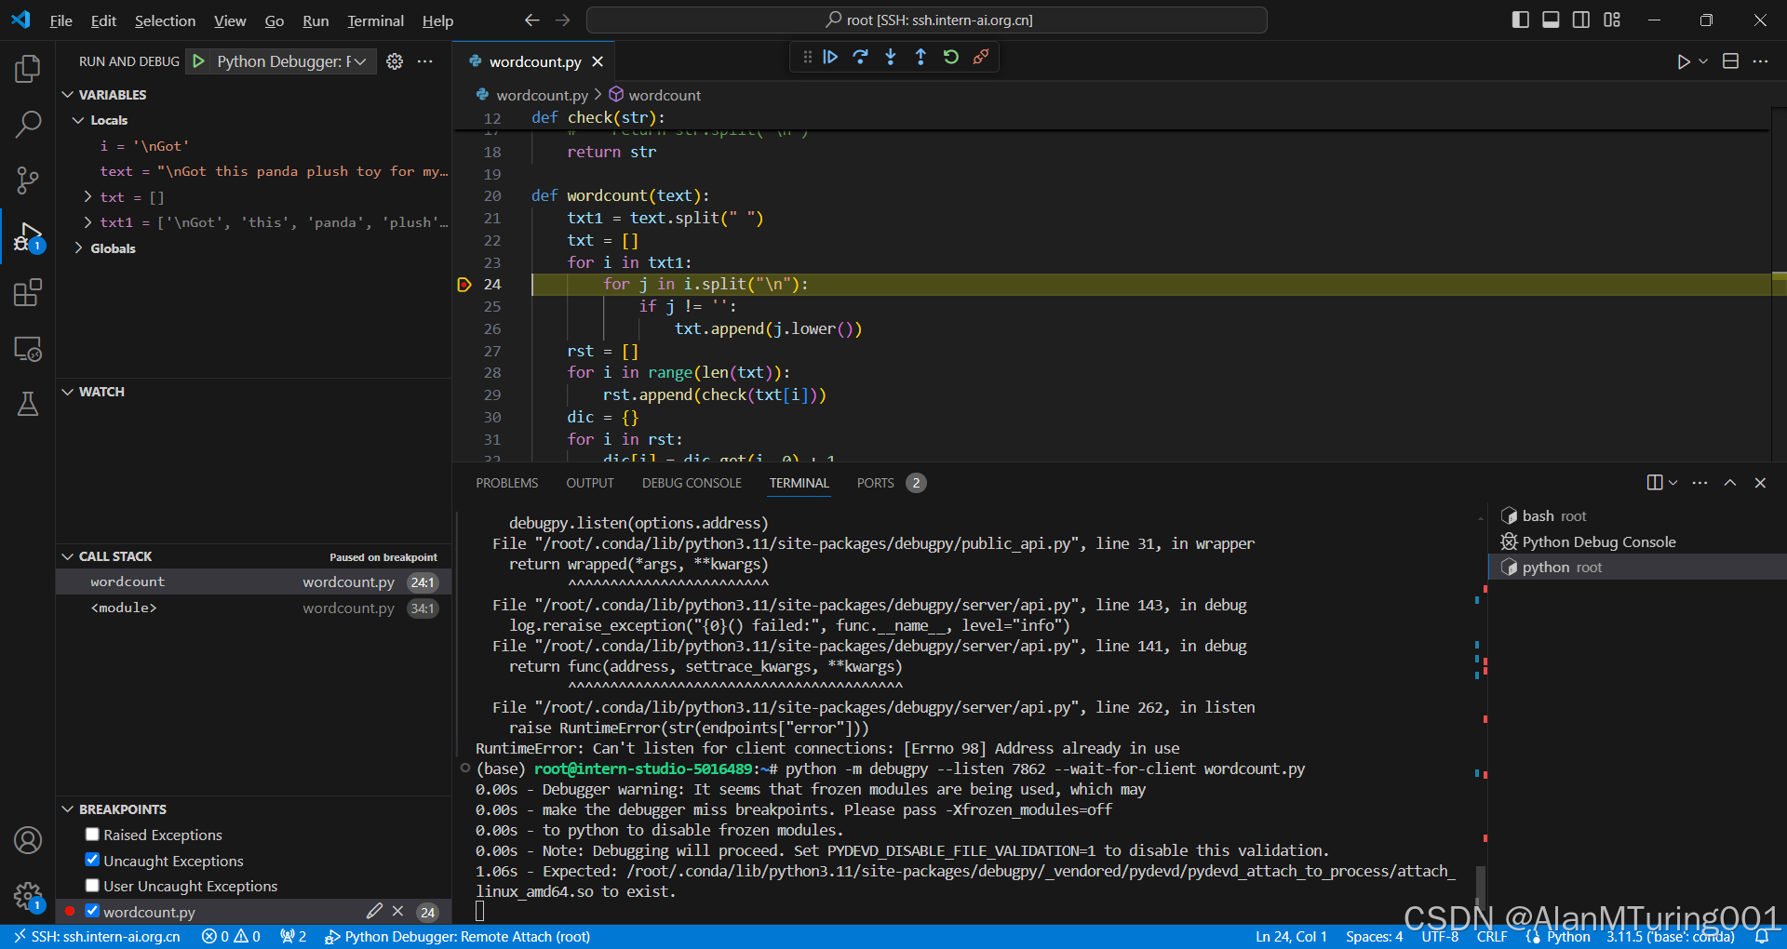Viewport: 1787px width, 949px height.
Task: Click the Continue debugging icon
Action: [x=829, y=57]
